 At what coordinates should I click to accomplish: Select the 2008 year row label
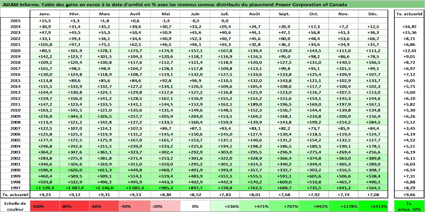coord(15,122)
